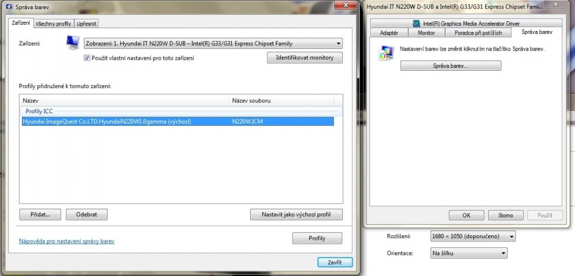The image size is (575, 276).
Task: Click the Intel icon on the Graphics Media Accelerator tab
Action: 417,24
